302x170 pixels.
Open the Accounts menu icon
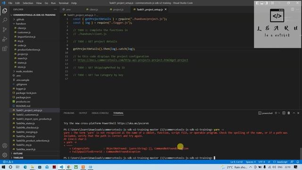(x=5, y=145)
